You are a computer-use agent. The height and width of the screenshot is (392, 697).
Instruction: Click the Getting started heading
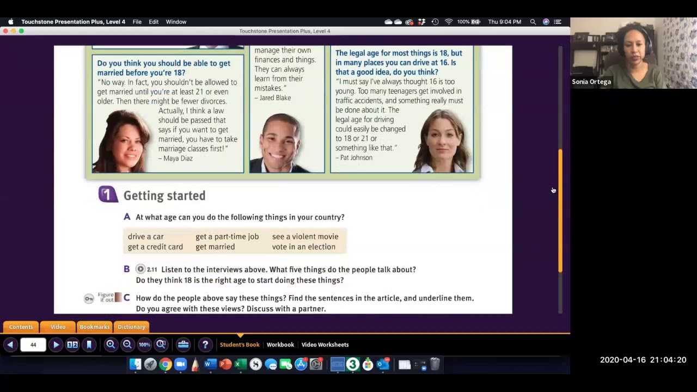[x=164, y=195]
